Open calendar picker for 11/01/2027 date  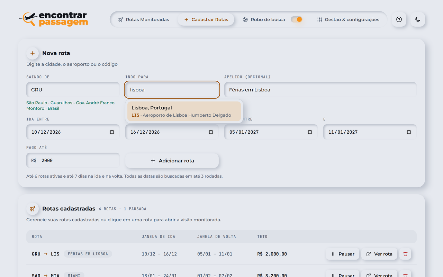409,132
